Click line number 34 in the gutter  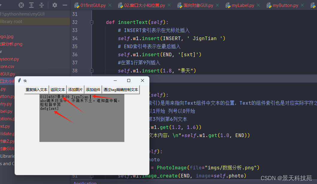tap(75, 38)
